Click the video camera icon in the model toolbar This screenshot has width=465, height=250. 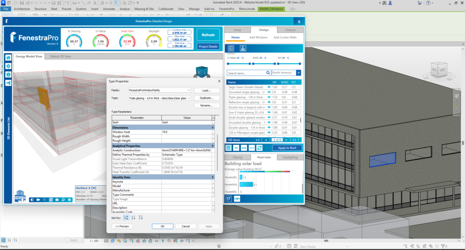pyautogui.click(x=38, y=200)
